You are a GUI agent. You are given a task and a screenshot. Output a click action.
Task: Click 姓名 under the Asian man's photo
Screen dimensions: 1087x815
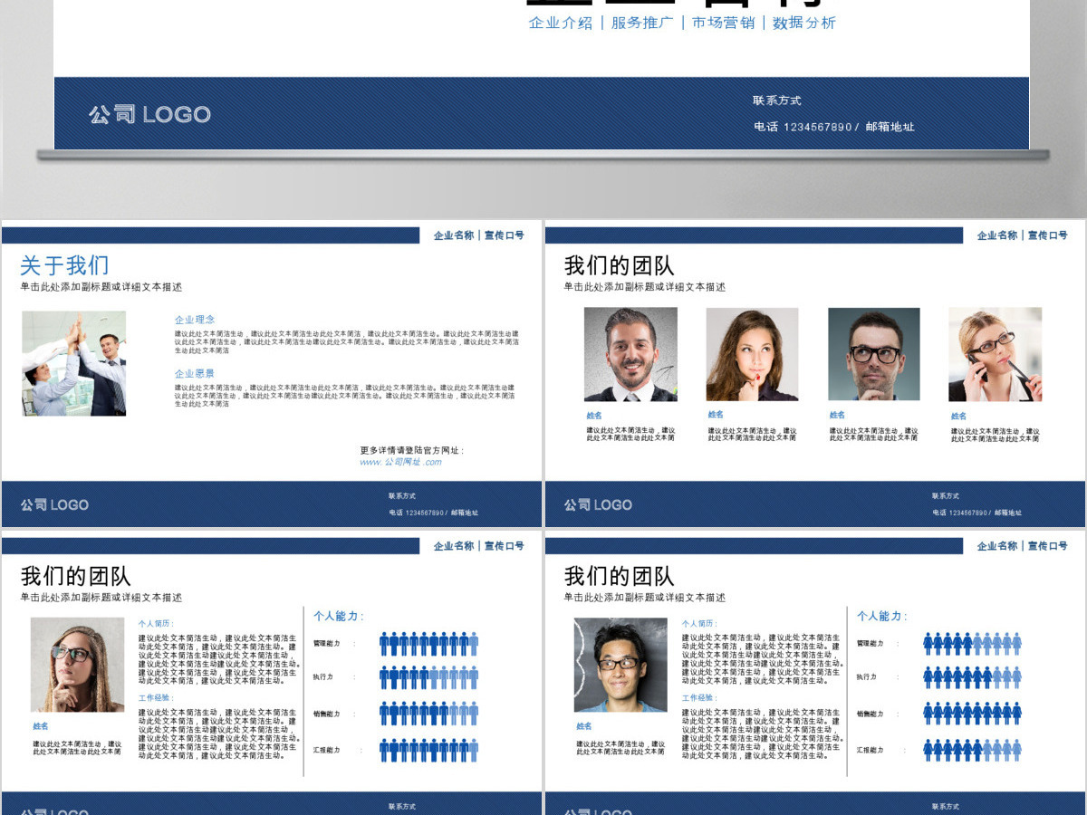pyautogui.click(x=584, y=726)
